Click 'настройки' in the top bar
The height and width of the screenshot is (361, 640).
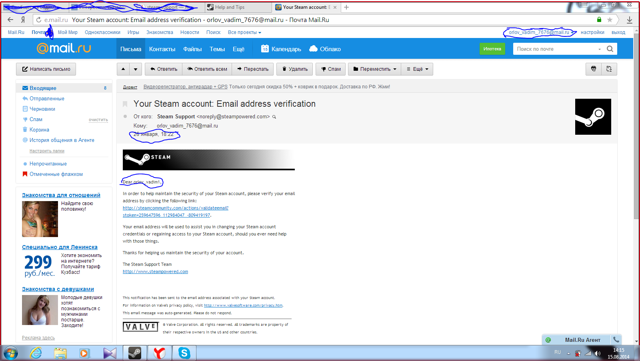[x=592, y=32]
